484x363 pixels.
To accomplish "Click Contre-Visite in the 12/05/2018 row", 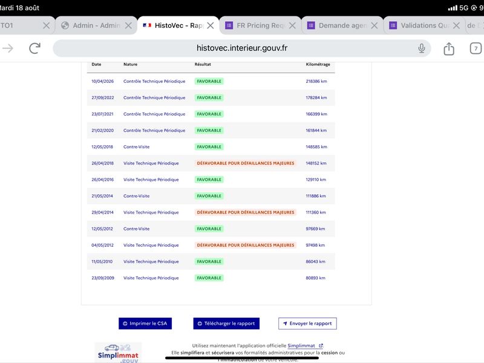I will point(137,146).
